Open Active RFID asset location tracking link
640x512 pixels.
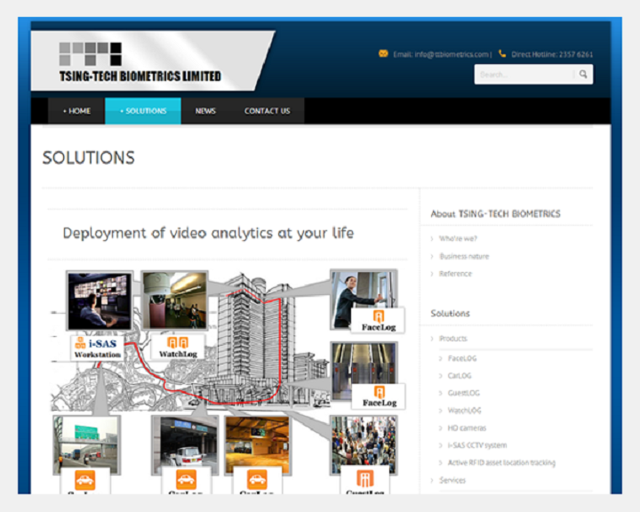pos(501,462)
